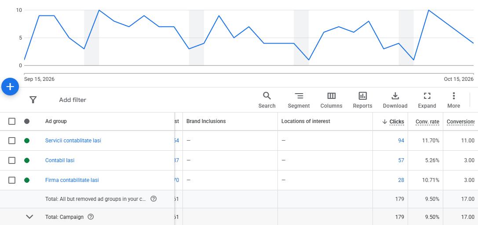Screen dimensions: 478x225
Task: Select the Contabil Iasi row checkbox
Action: click(11, 160)
